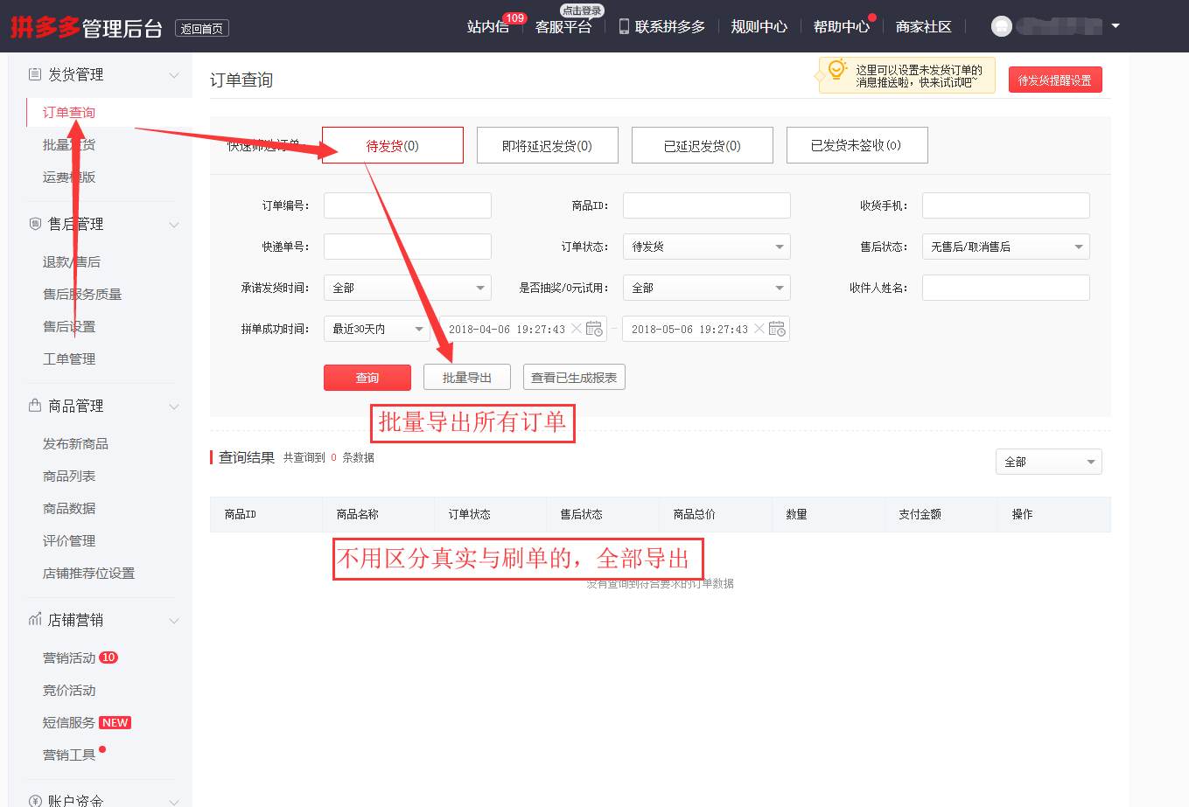Open the 承诺发货时间 dropdown

click(408, 288)
